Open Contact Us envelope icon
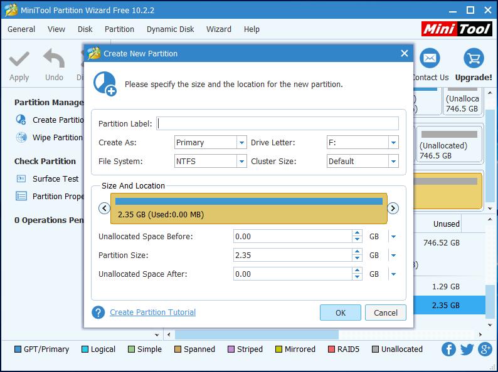Image resolution: width=498 pixels, height=372 pixels. click(x=430, y=58)
